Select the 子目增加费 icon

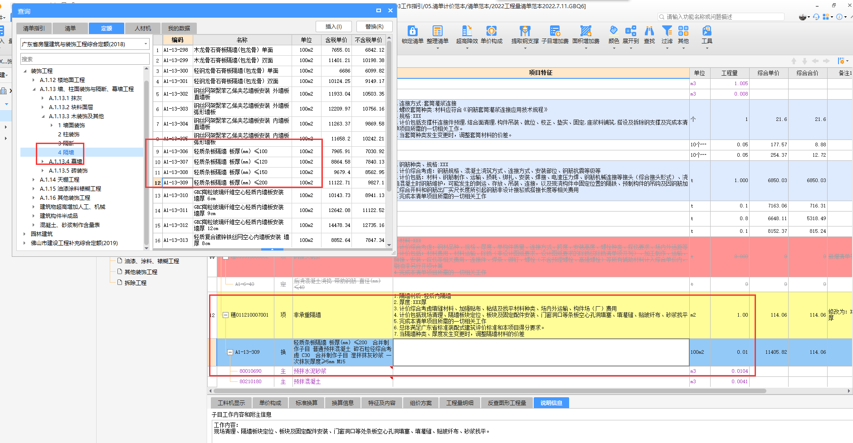coord(555,31)
